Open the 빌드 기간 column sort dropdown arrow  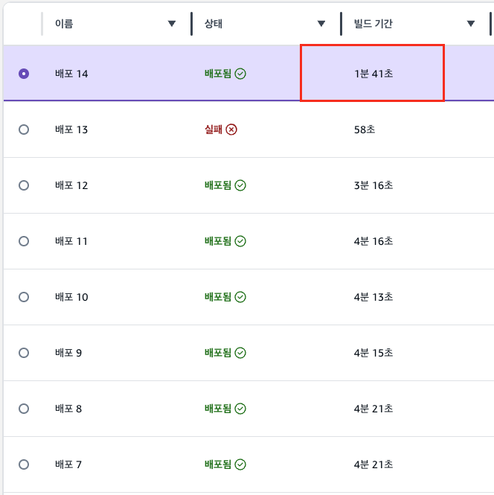click(471, 24)
